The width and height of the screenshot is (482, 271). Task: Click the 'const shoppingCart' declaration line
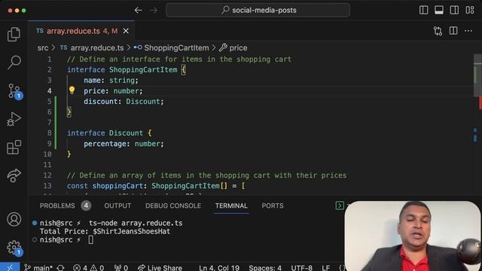pos(156,186)
